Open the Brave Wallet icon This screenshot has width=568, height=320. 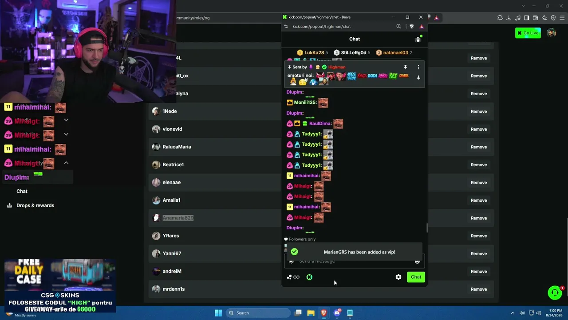(536, 18)
